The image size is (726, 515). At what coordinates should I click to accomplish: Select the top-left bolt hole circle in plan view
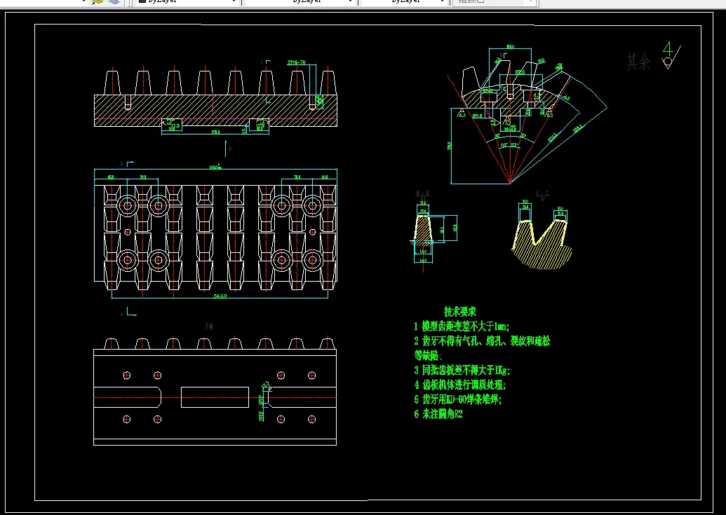(x=128, y=205)
